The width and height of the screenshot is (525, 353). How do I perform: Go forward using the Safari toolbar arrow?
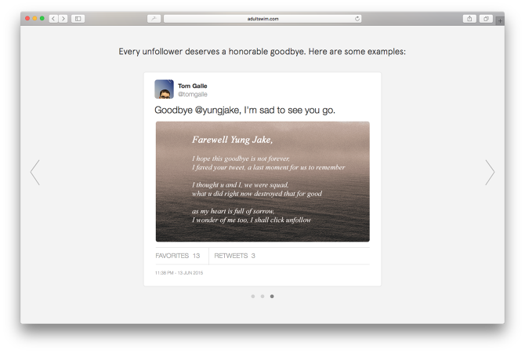[63, 18]
